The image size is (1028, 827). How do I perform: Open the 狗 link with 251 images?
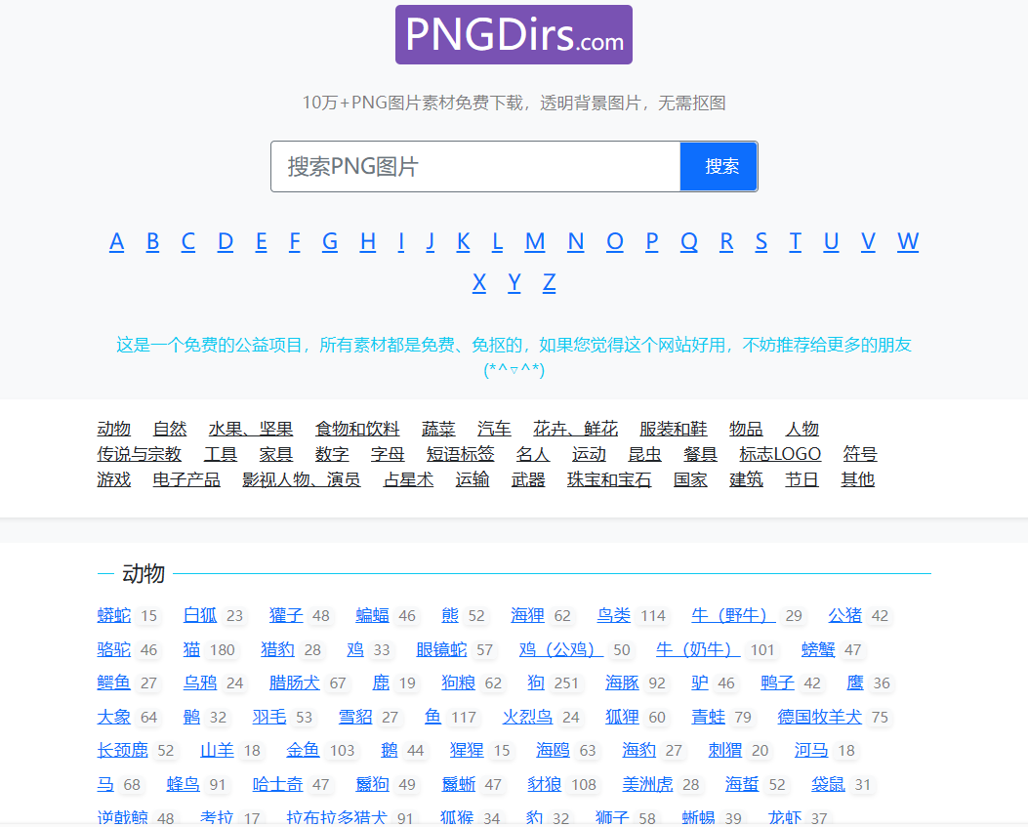536,682
